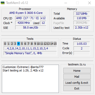This screenshot has height=95, width=95.
Task: Click test number 12 box
Action: coord(45,44)
